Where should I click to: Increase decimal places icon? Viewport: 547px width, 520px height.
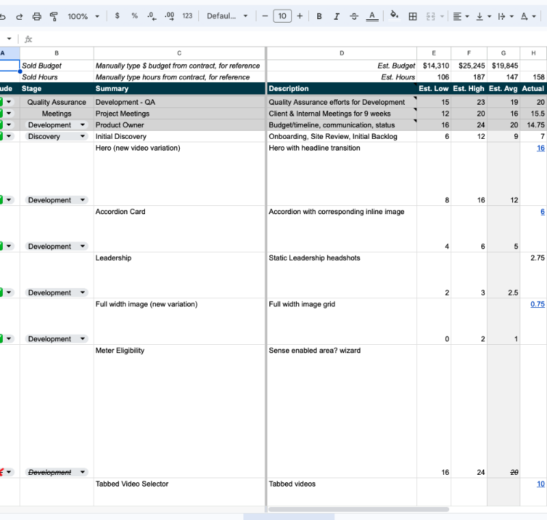click(170, 16)
